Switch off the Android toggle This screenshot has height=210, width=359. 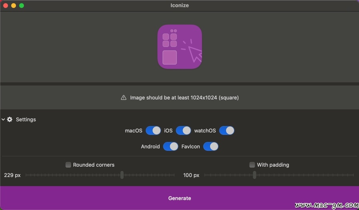click(171, 146)
